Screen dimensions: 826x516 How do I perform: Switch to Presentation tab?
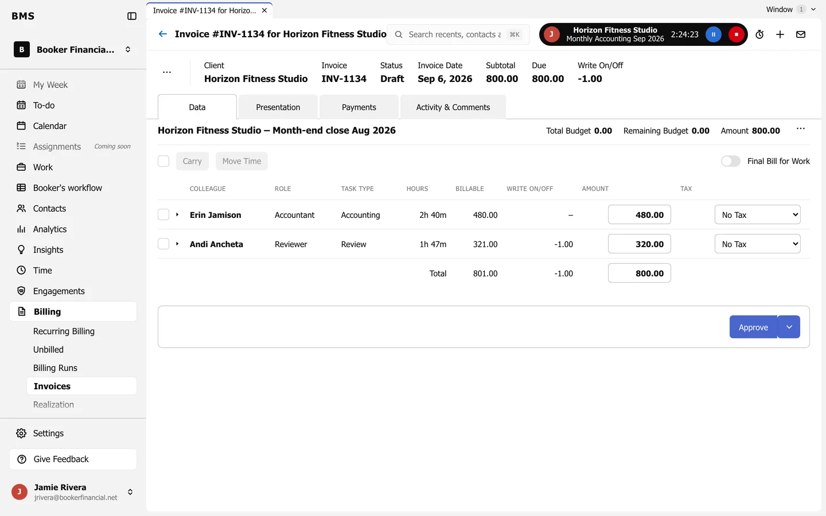[x=278, y=107]
